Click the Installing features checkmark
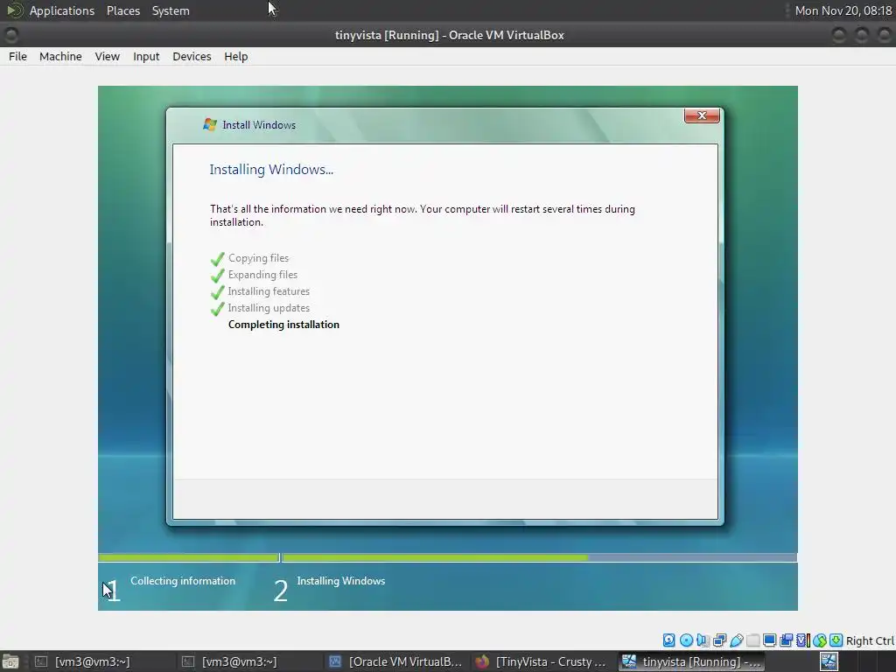The width and height of the screenshot is (896, 672). (x=217, y=292)
